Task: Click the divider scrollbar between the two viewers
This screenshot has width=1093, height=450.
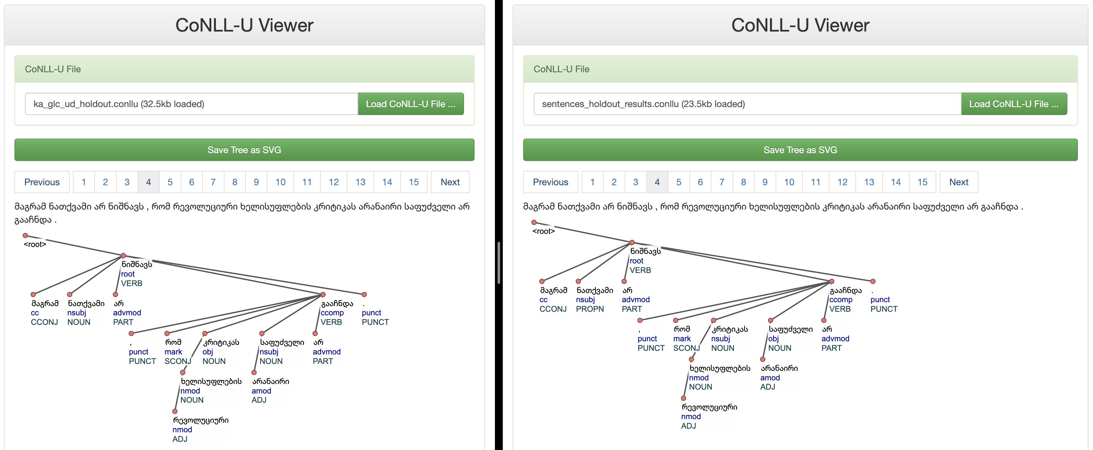Action: pyautogui.click(x=499, y=262)
